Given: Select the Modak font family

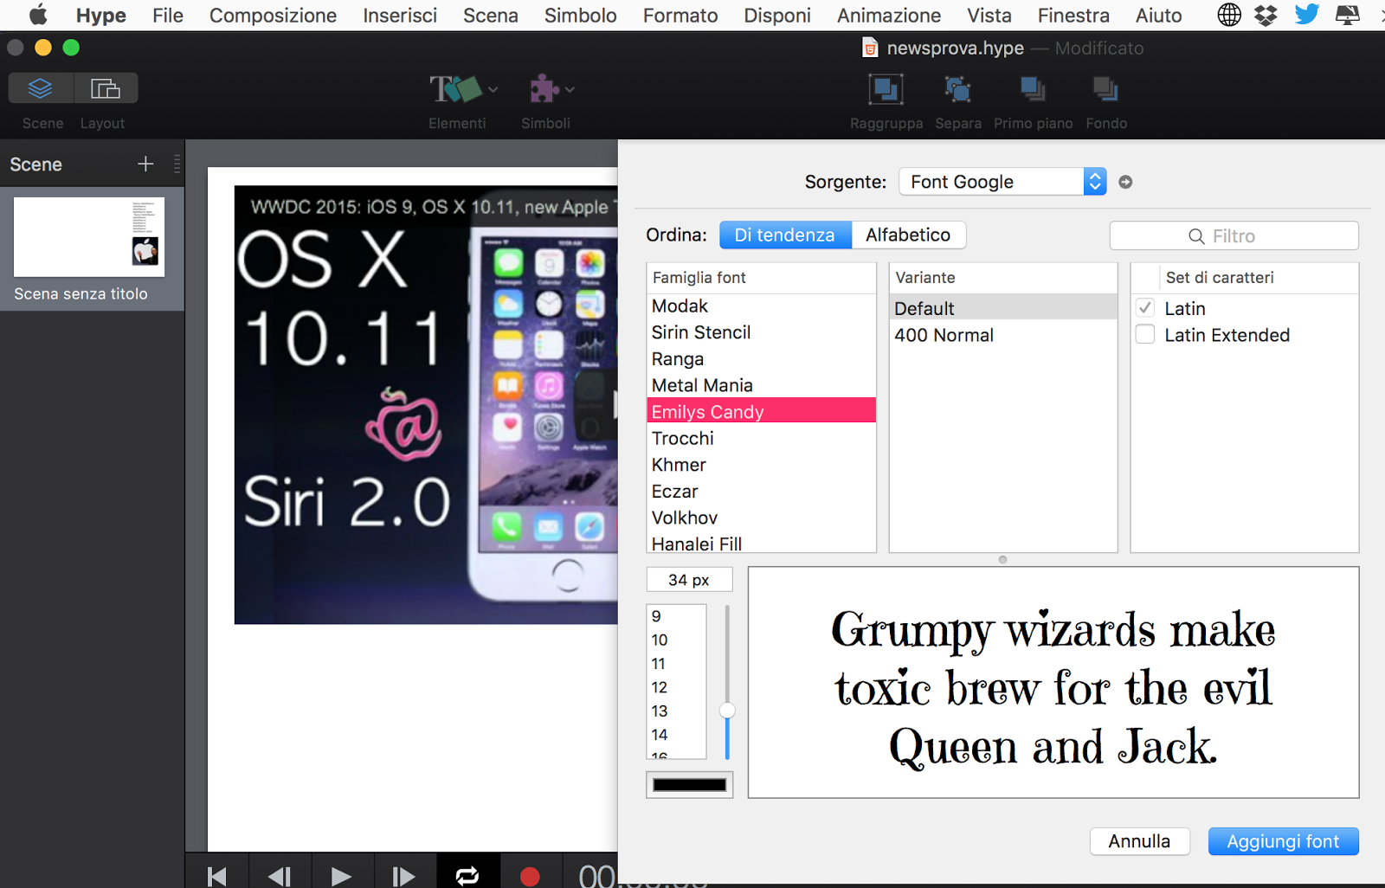Looking at the screenshot, I should pyautogui.click(x=762, y=306).
